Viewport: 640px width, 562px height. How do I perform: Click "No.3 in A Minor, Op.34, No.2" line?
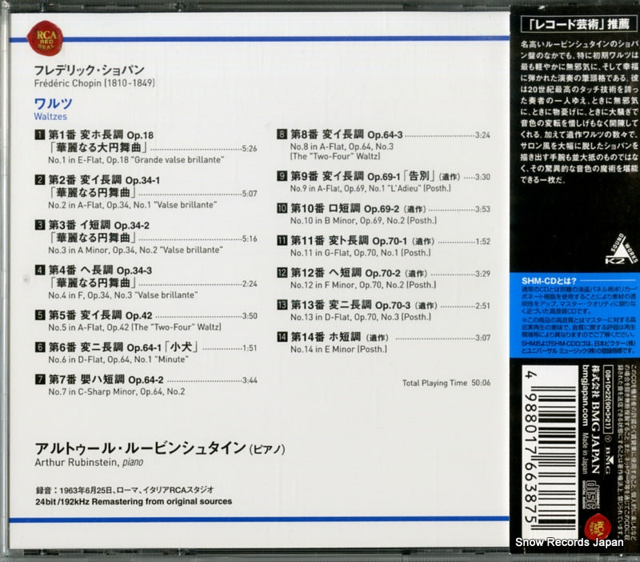[135, 250]
